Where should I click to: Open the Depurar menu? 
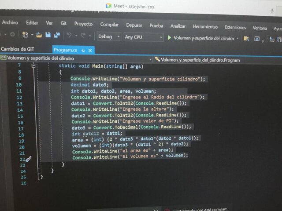[x=134, y=25]
